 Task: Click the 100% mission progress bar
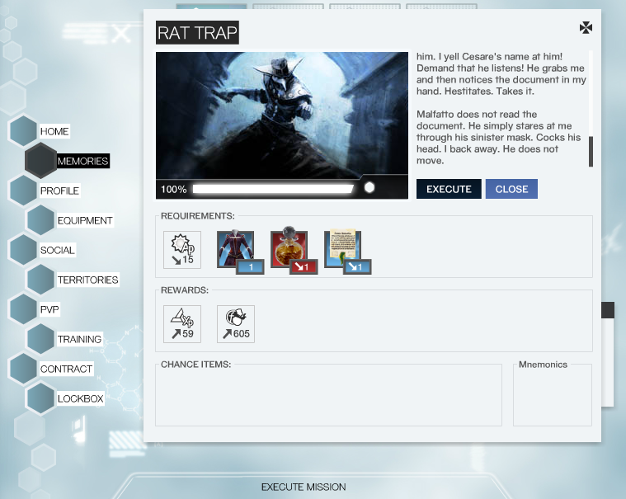pyautogui.click(x=273, y=189)
